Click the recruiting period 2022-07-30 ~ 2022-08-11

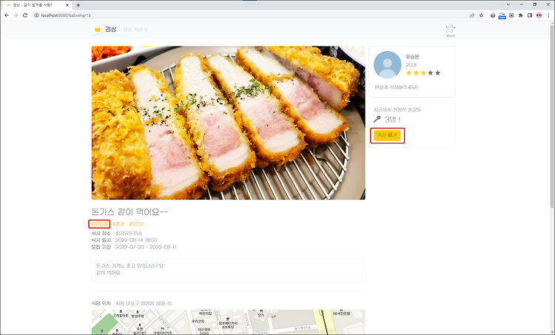point(146,247)
